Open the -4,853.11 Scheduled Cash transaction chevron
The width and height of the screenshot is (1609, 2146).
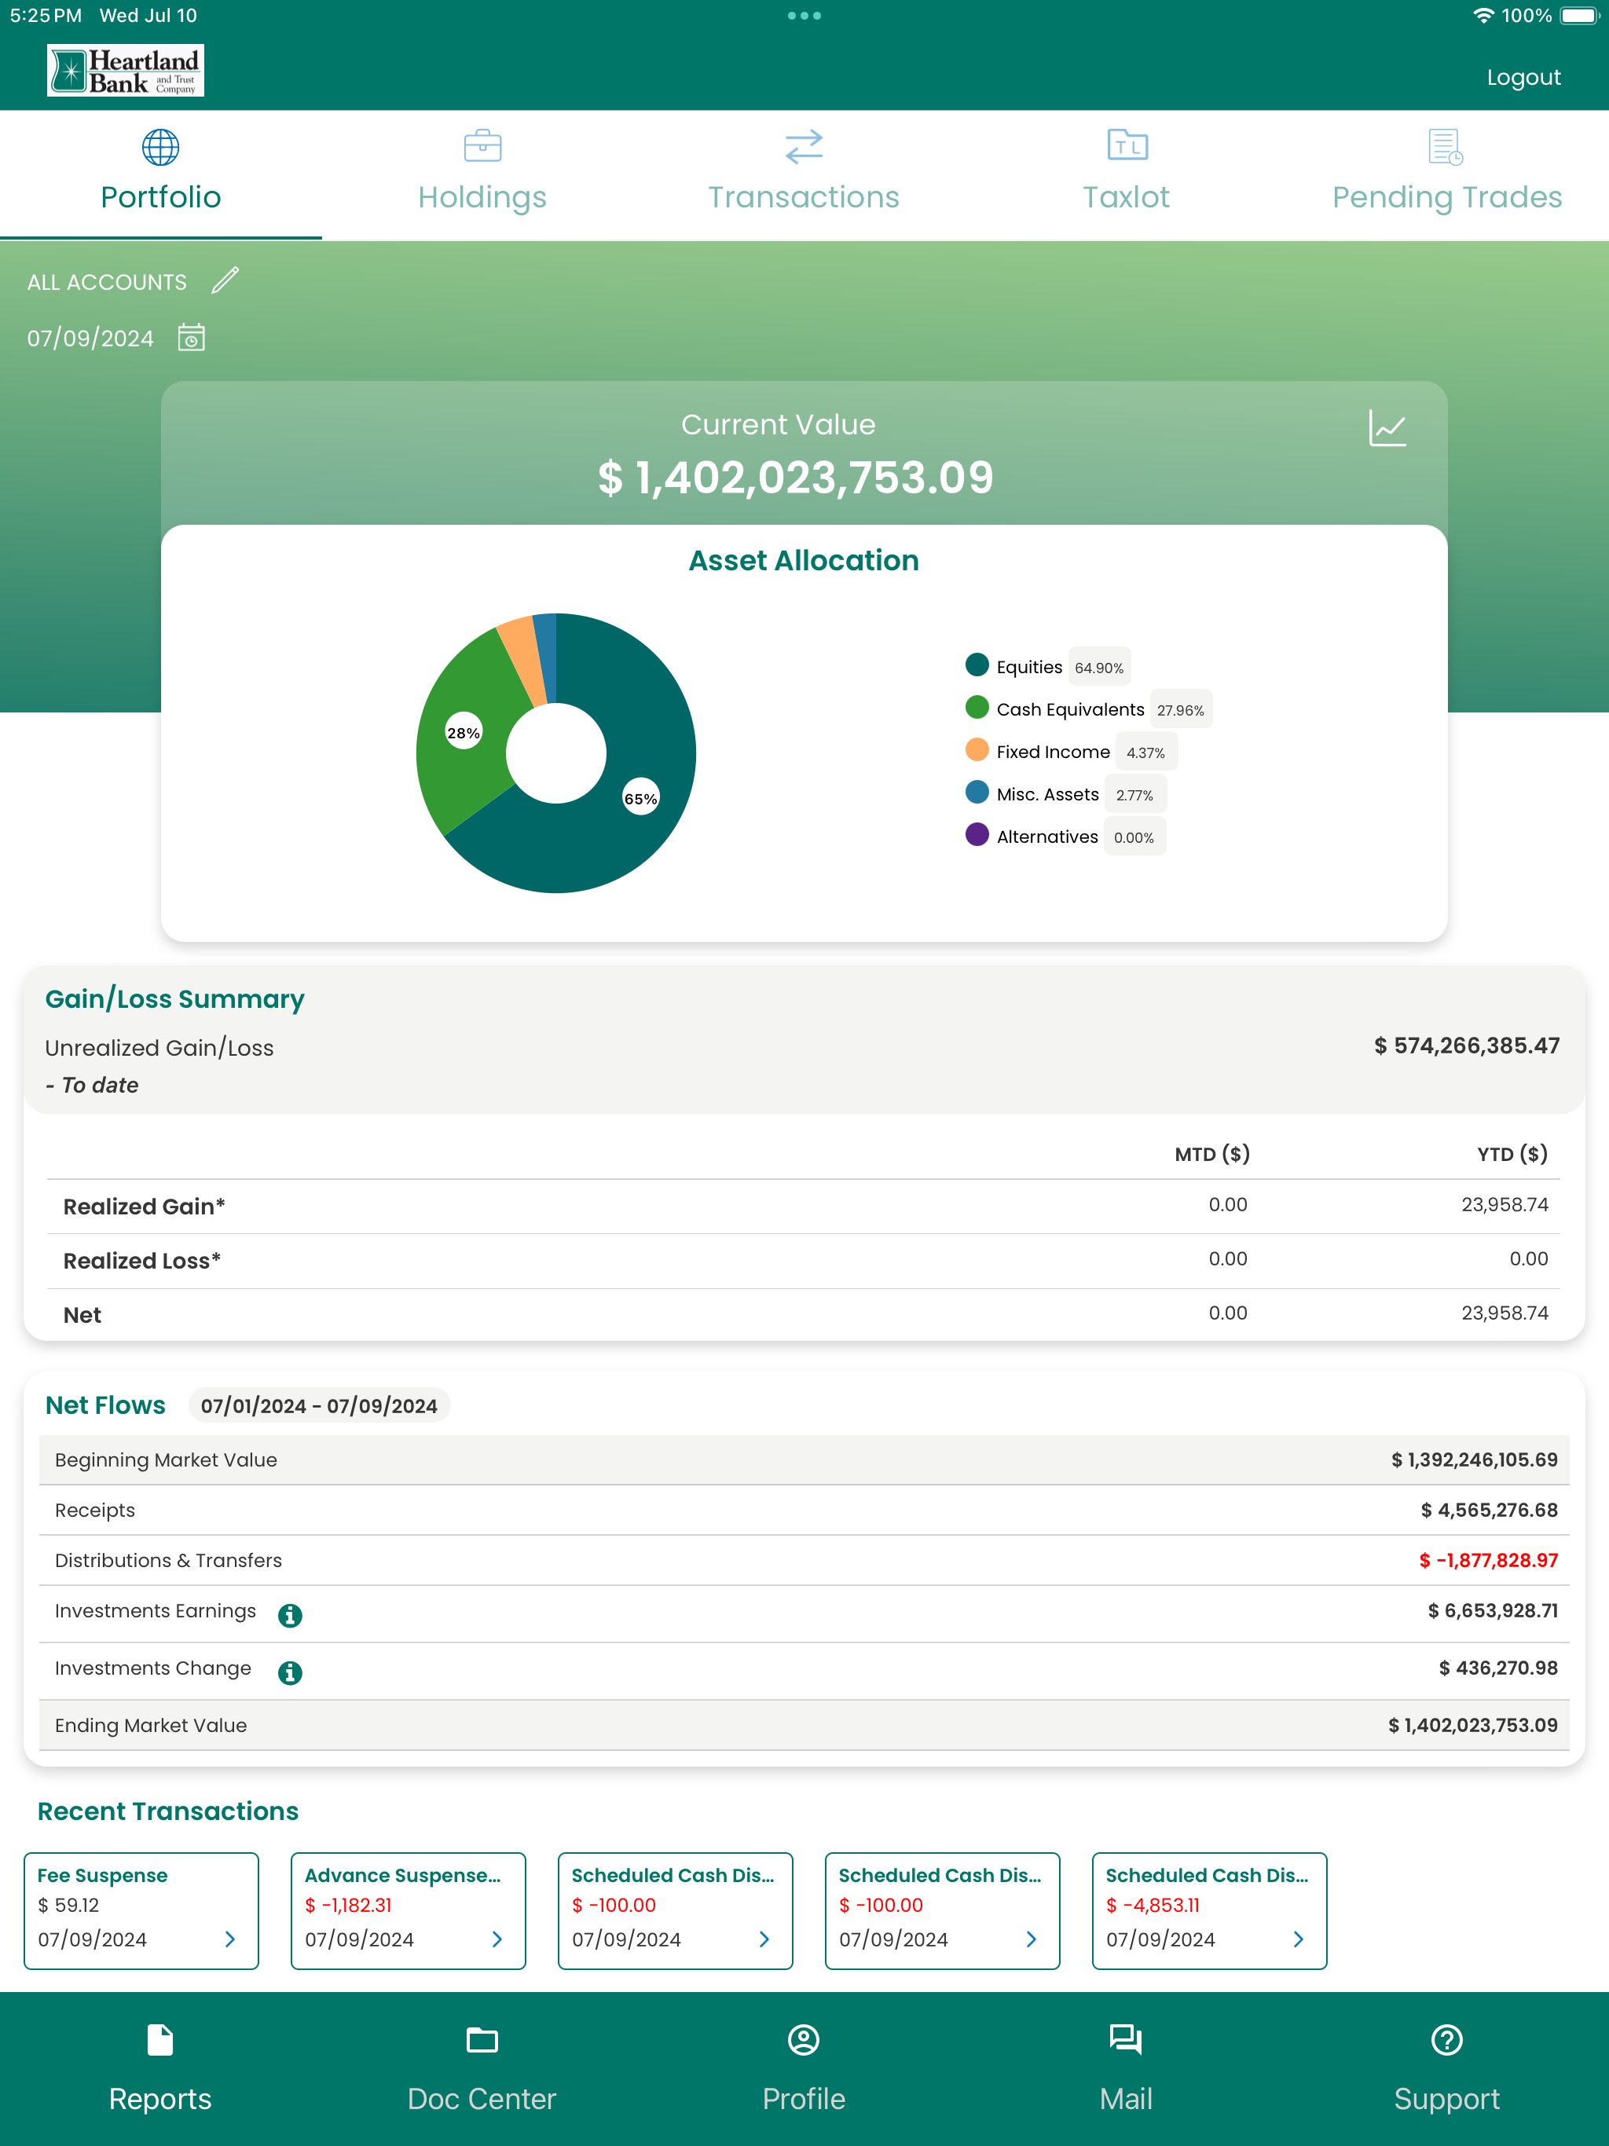click(1299, 1939)
